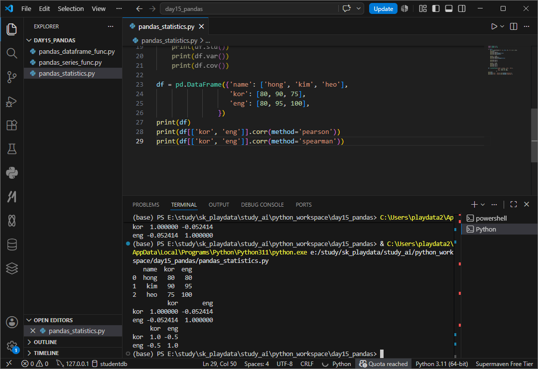Screen dimensions: 538x369
Task: Open the Extensions view
Action: pyautogui.click(x=11, y=125)
